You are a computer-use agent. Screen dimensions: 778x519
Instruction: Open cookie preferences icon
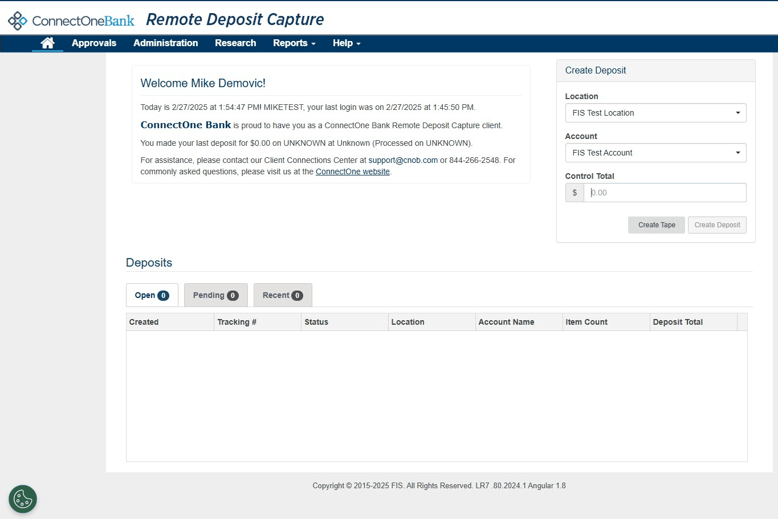point(23,499)
